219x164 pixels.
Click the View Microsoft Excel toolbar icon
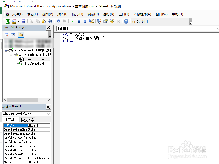pyautogui.click(x=8, y=21)
